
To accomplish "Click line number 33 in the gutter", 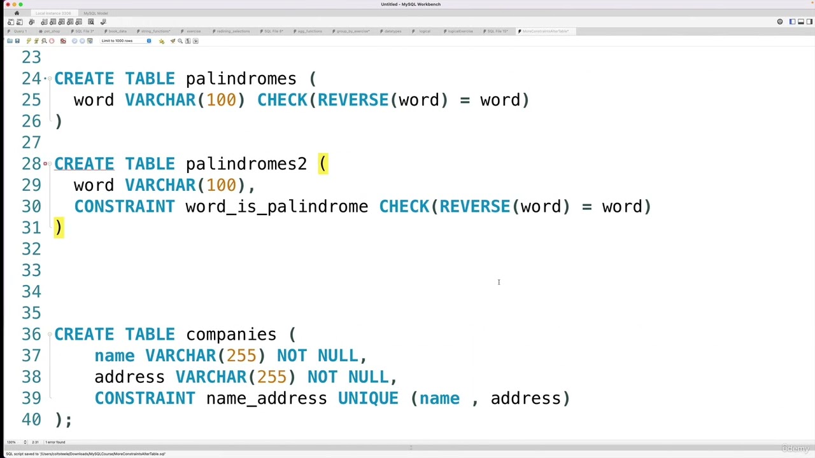I will tap(31, 270).
